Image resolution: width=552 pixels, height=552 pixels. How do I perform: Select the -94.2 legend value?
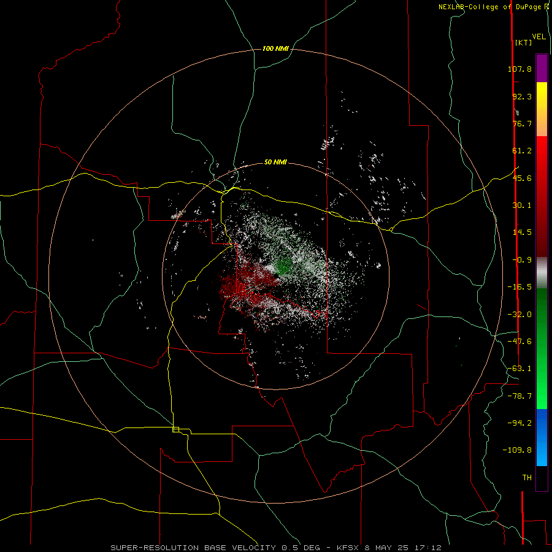click(519, 423)
